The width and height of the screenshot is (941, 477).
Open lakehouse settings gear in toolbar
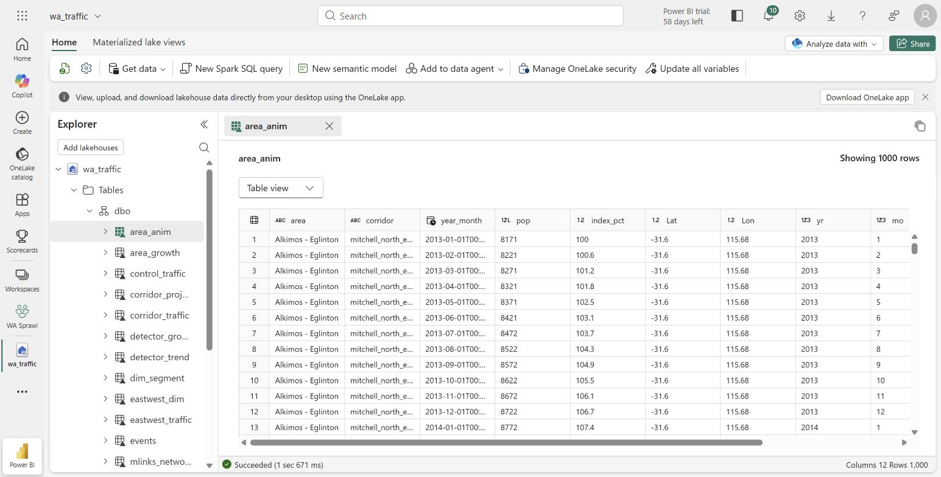pos(86,69)
